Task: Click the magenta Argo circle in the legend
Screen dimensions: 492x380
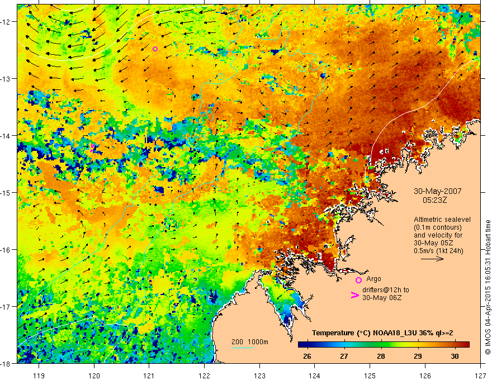Action: coord(358,280)
